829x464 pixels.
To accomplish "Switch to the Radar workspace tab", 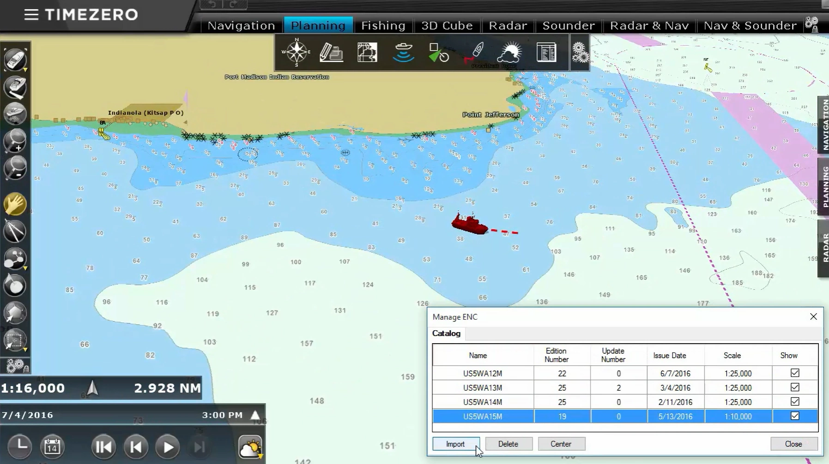I will [x=508, y=25].
